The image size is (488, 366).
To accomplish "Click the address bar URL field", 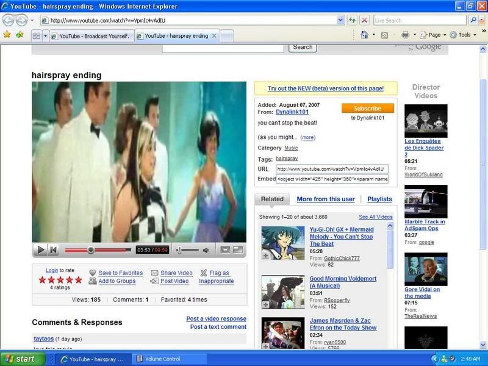I will click(x=188, y=21).
